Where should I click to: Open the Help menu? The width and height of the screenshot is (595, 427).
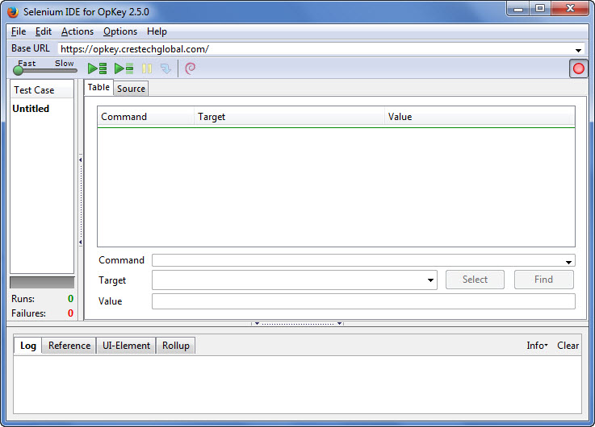coord(157,31)
